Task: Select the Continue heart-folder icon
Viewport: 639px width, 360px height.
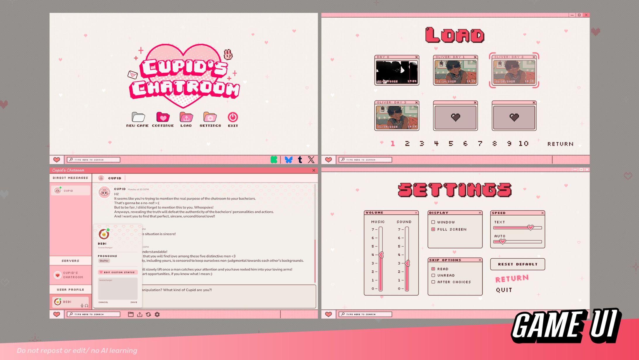Action: 163,117
